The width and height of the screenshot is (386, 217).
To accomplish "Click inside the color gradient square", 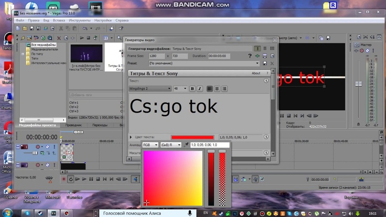I will coord(173,178).
